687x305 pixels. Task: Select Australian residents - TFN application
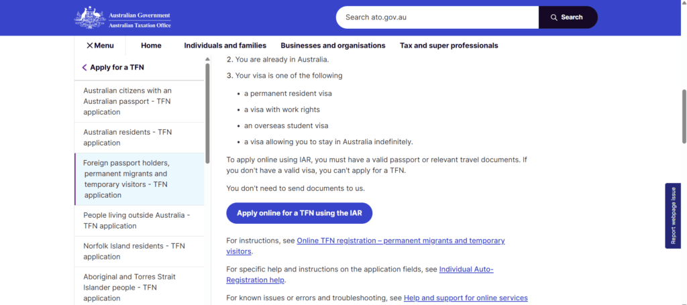140,137
